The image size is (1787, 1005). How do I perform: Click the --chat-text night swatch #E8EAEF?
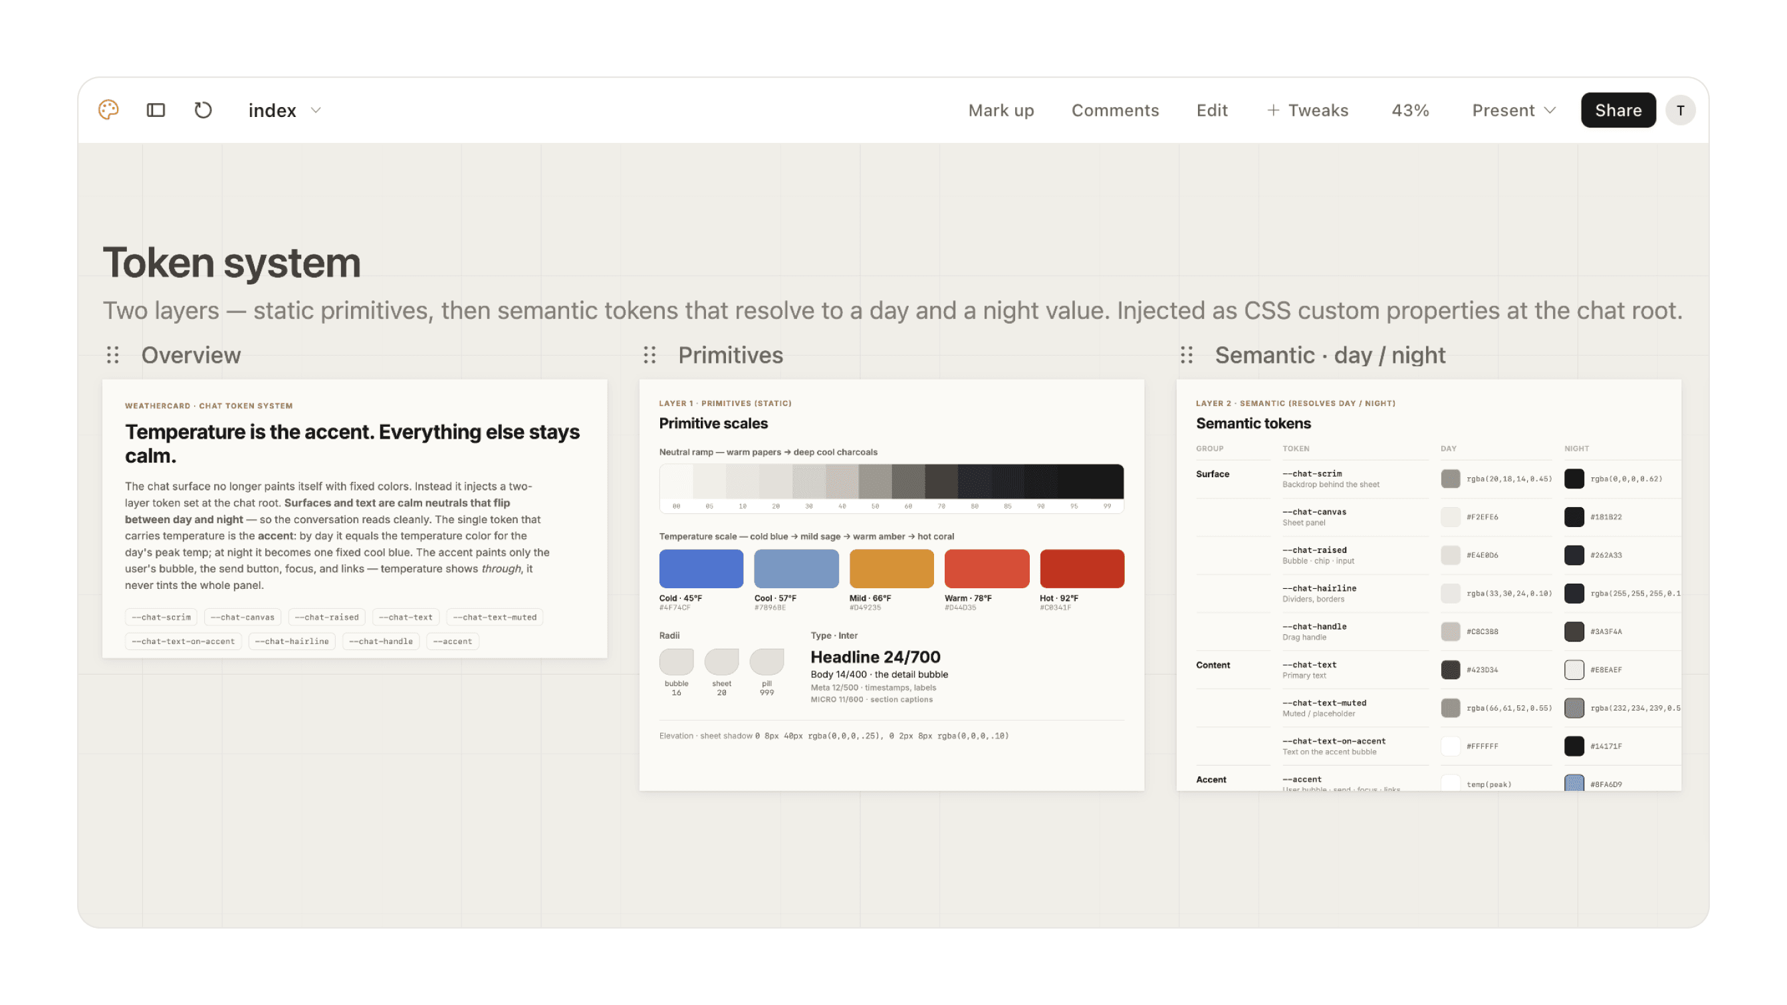pos(1574,669)
